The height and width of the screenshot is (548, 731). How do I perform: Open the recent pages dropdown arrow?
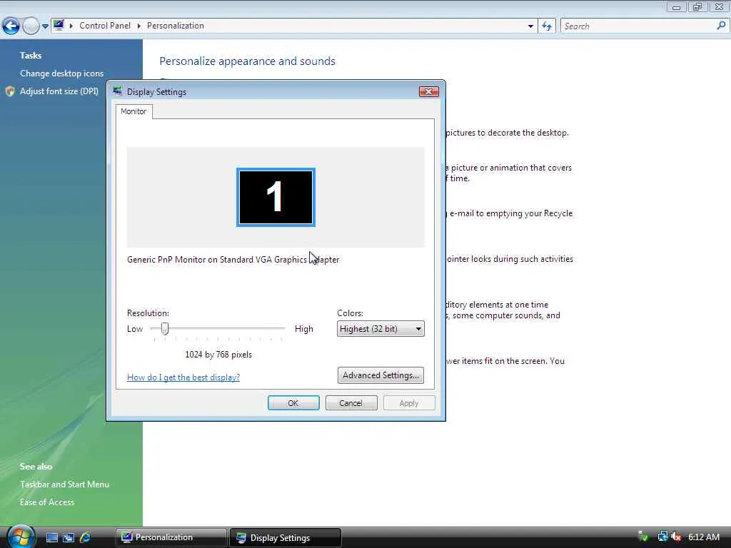(45, 26)
